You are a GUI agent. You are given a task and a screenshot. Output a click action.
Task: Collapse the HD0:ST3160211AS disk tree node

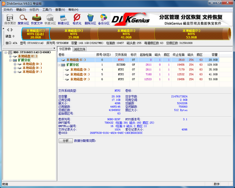pos(6,52)
